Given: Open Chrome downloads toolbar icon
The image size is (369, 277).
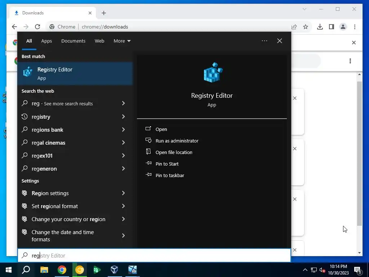Looking at the screenshot, I should tap(320, 27).
